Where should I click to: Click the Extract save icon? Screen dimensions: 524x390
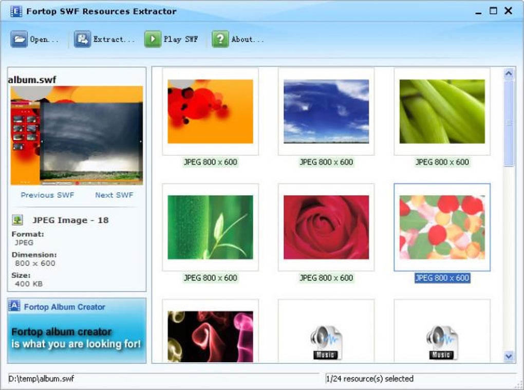coord(82,39)
